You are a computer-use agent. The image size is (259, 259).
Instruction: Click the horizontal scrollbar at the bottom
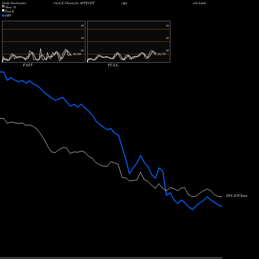pos(111,258)
